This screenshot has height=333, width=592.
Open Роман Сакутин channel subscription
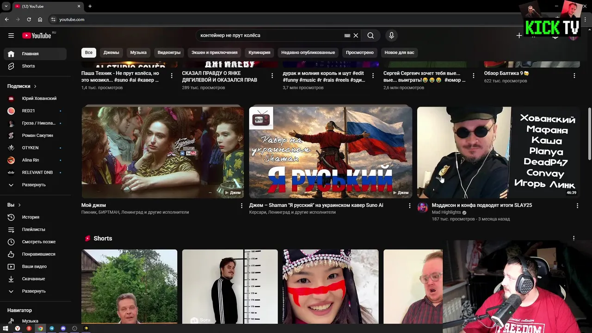pyautogui.click(x=35, y=136)
